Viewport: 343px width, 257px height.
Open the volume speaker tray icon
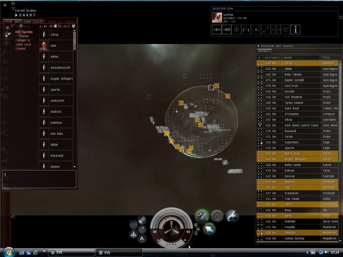[x=327, y=252]
